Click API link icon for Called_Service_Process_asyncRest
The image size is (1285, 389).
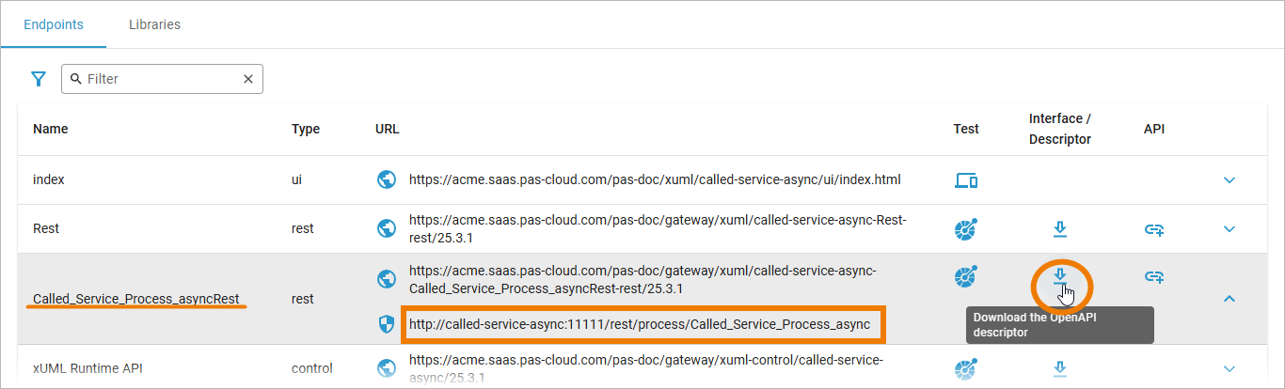[x=1154, y=276]
